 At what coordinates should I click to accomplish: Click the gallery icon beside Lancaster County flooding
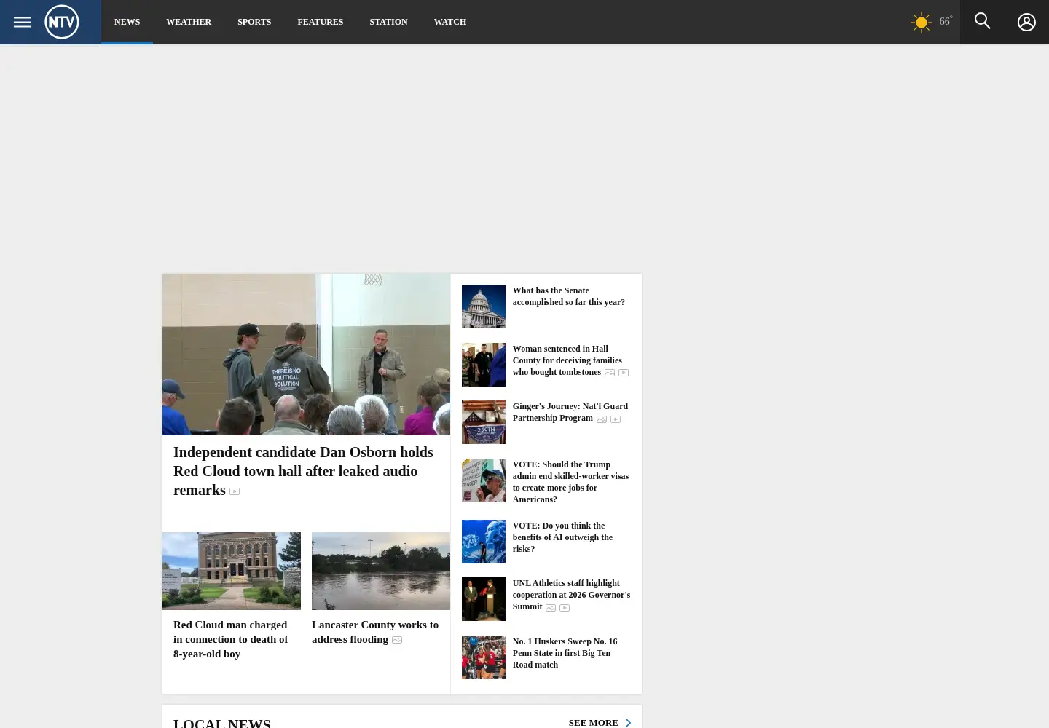pos(397,640)
